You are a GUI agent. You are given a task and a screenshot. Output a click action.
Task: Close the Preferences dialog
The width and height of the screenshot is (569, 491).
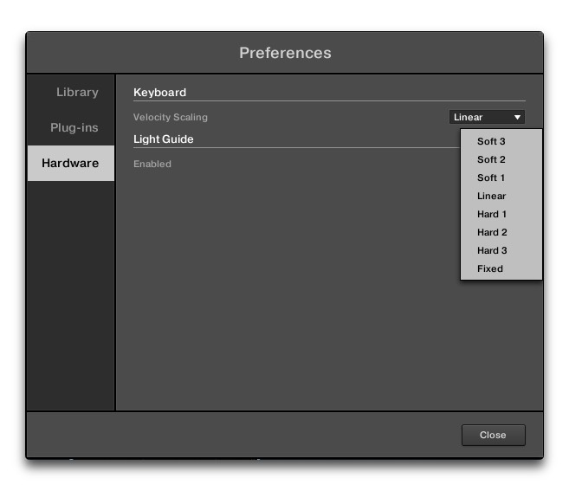pos(493,435)
